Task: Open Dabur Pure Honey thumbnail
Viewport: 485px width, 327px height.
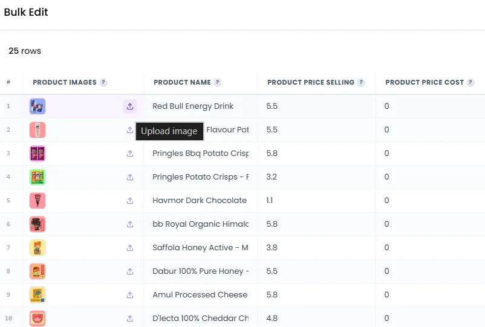Action: click(x=37, y=271)
